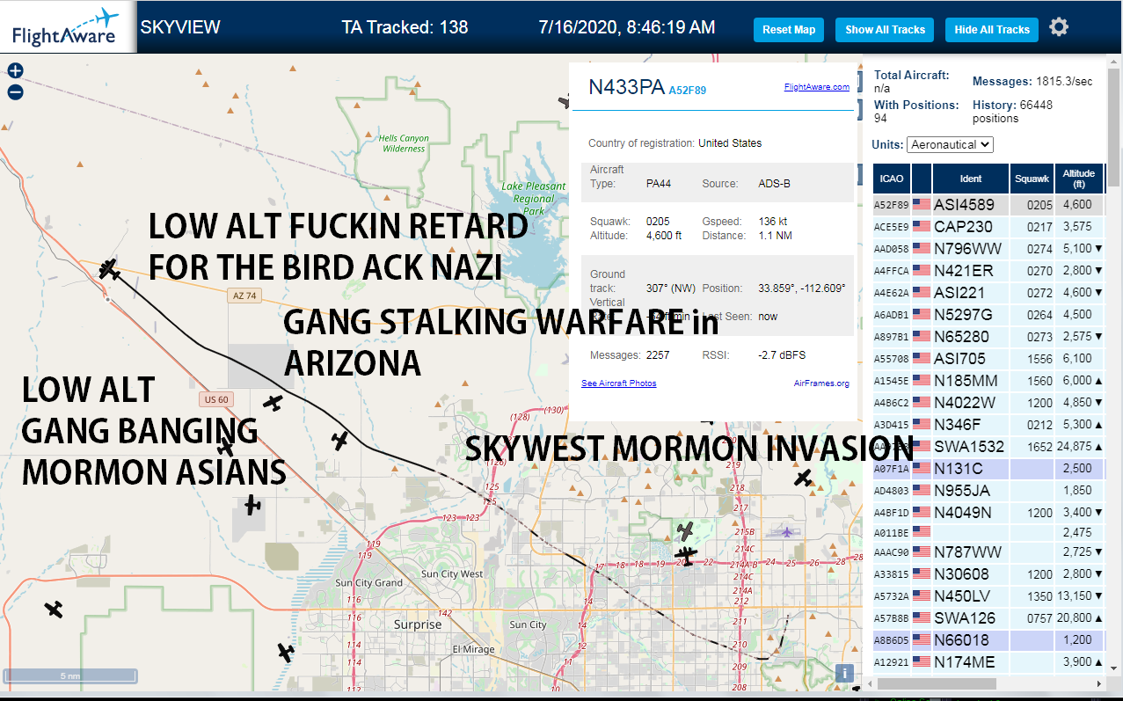Viewport: 1123px width, 701px height.
Task: Open the settings gear icon
Action: pyautogui.click(x=1059, y=27)
